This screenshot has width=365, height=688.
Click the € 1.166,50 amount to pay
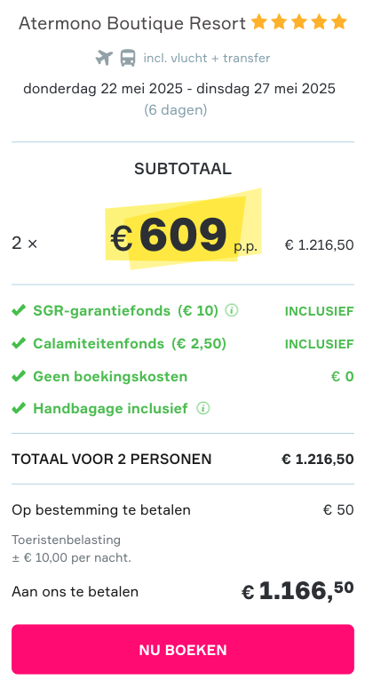point(298,590)
